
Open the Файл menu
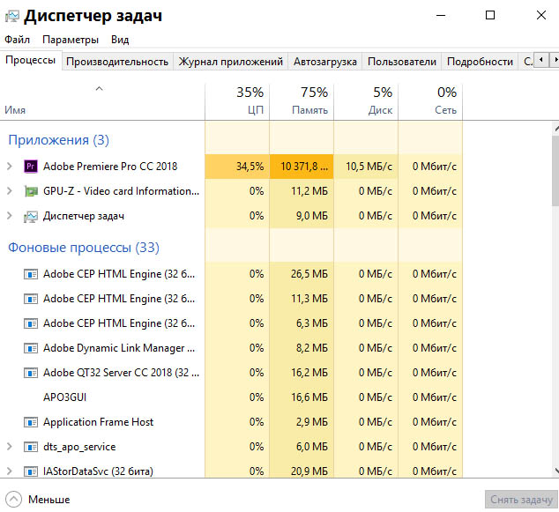pos(17,39)
